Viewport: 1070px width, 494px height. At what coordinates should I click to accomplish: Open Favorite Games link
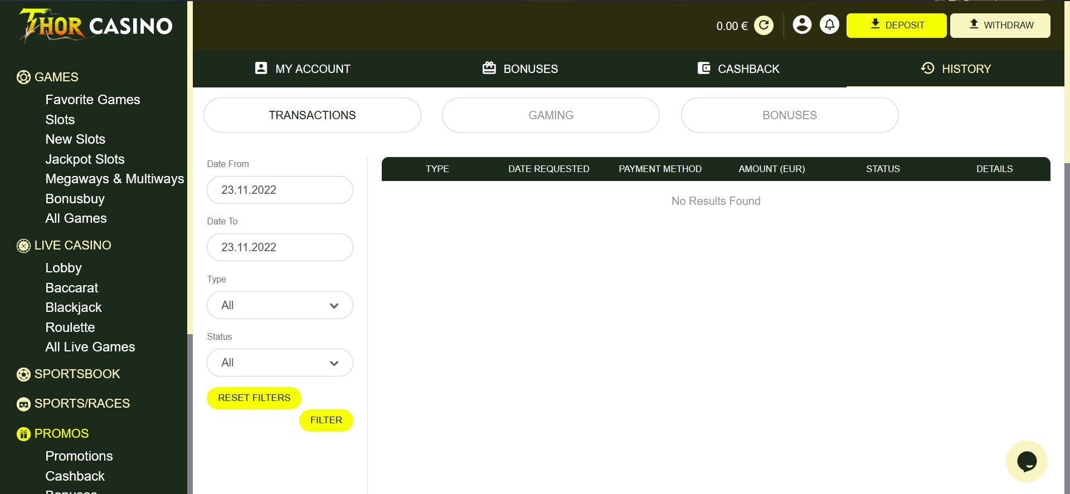pyautogui.click(x=93, y=100)
